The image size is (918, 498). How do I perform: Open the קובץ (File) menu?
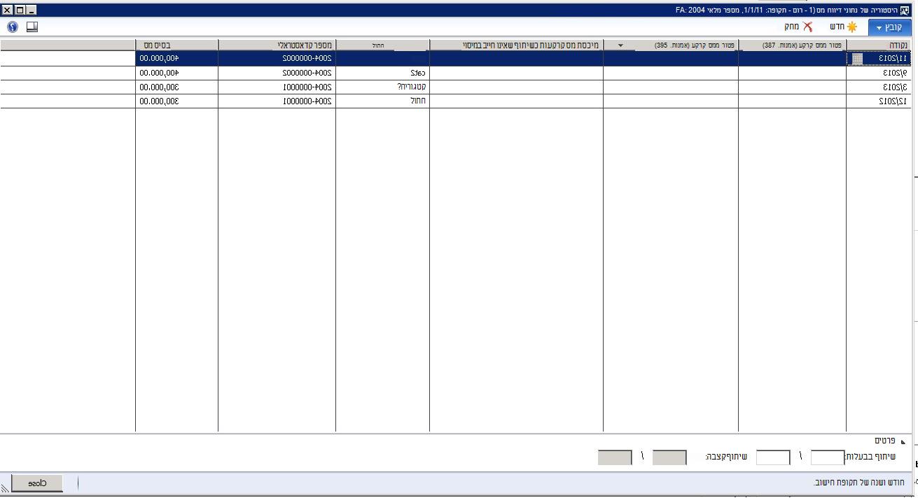(889, 27)
